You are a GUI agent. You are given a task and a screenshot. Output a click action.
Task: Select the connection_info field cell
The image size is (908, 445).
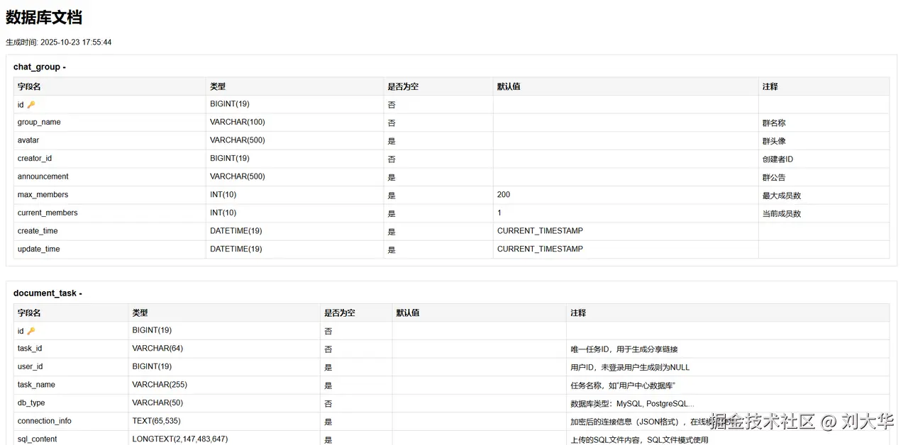pyautogui.click(x=71, y=421)
